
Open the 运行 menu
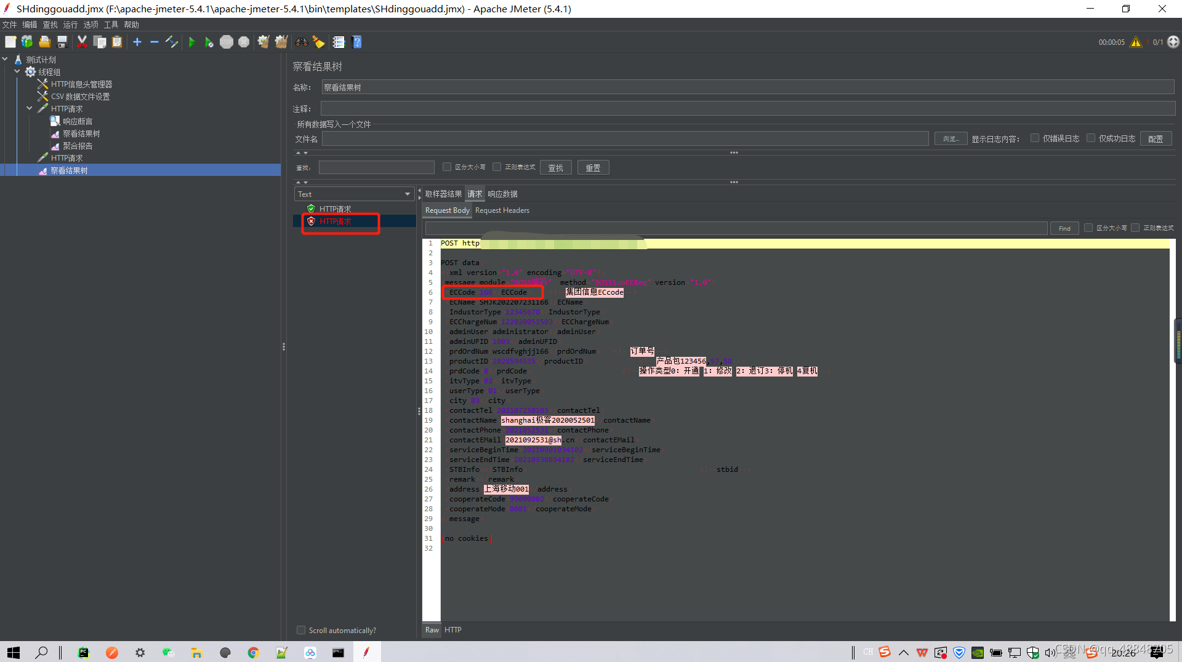click(x=70, y=25)
